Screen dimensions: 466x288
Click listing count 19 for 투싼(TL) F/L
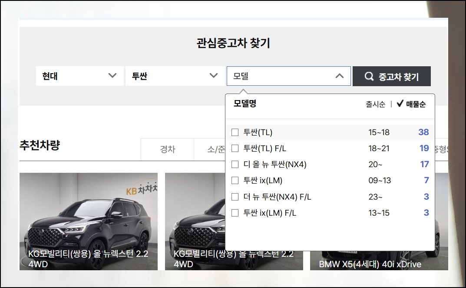click(x=424, y=148)
